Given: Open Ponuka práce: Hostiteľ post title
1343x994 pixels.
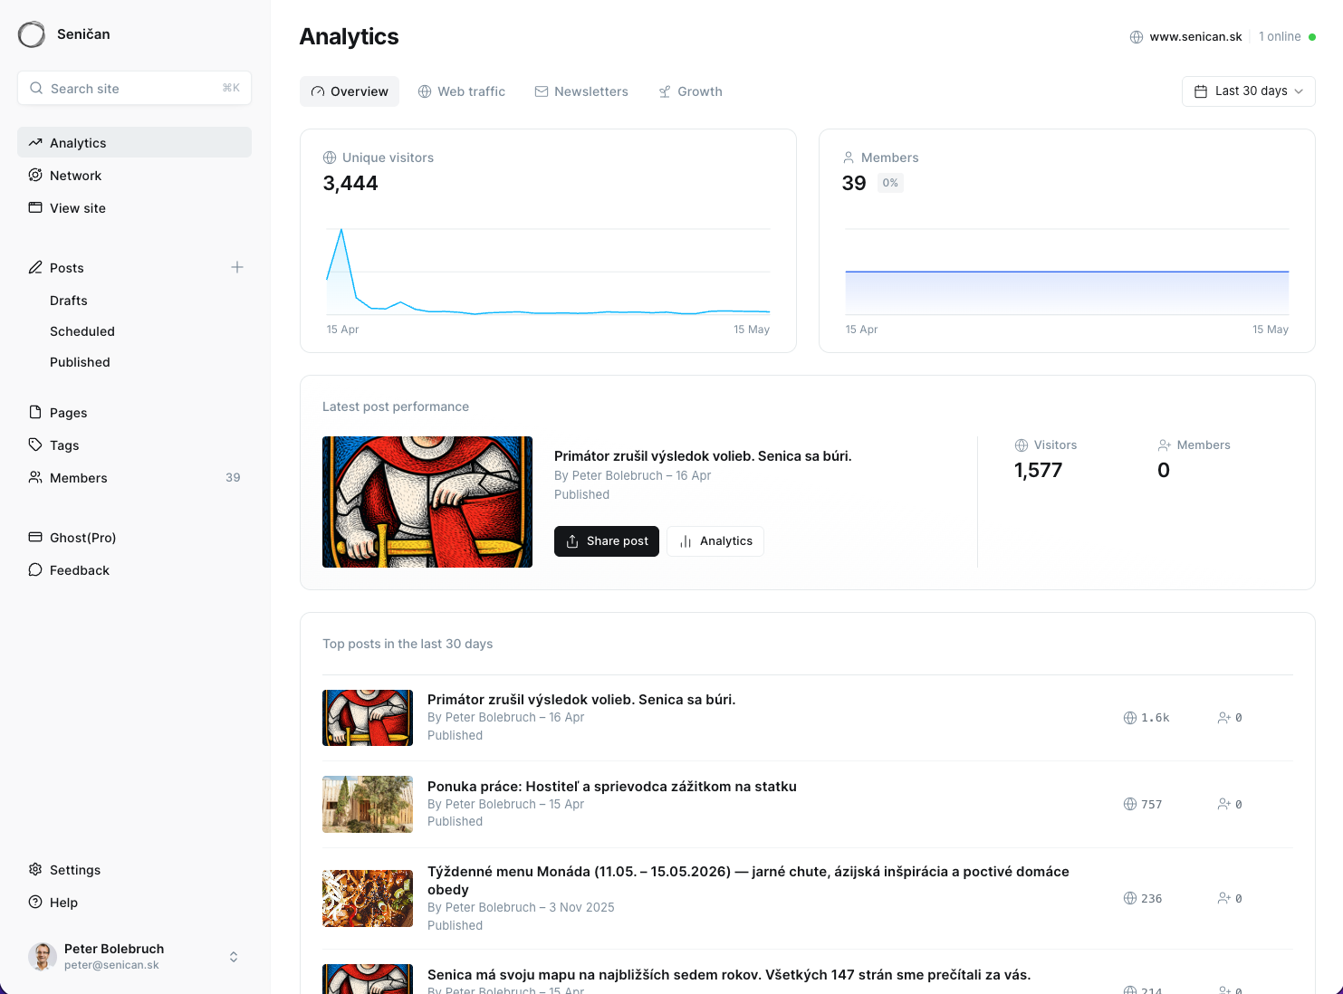Looking at the screenshot, I should tap(612, 787).
